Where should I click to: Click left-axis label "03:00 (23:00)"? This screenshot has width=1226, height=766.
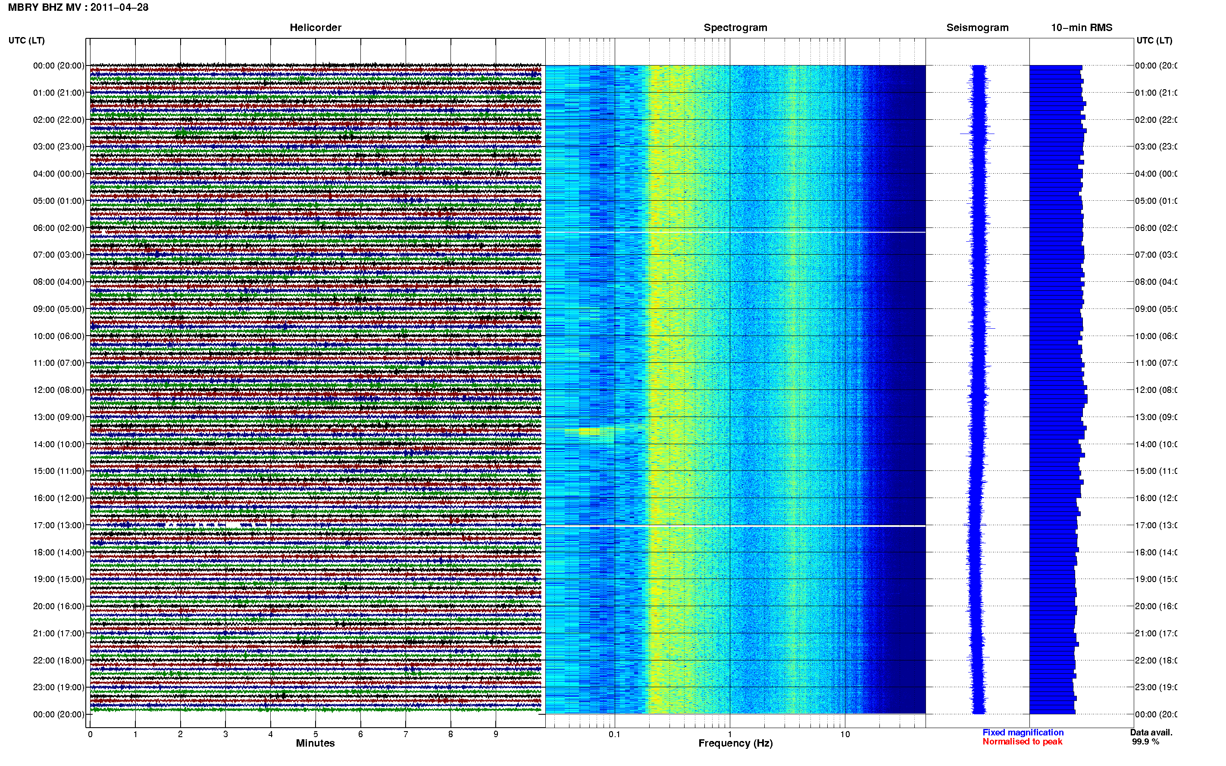[59, 146]
